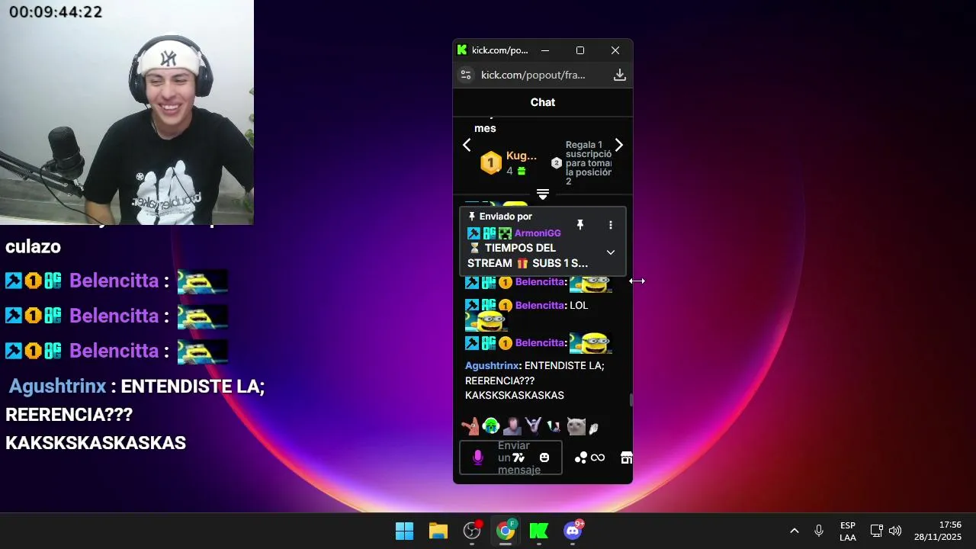Screen dimensions: 976x549
Task: Click the number 2 silver rank badge
Action: pos(557,163)
